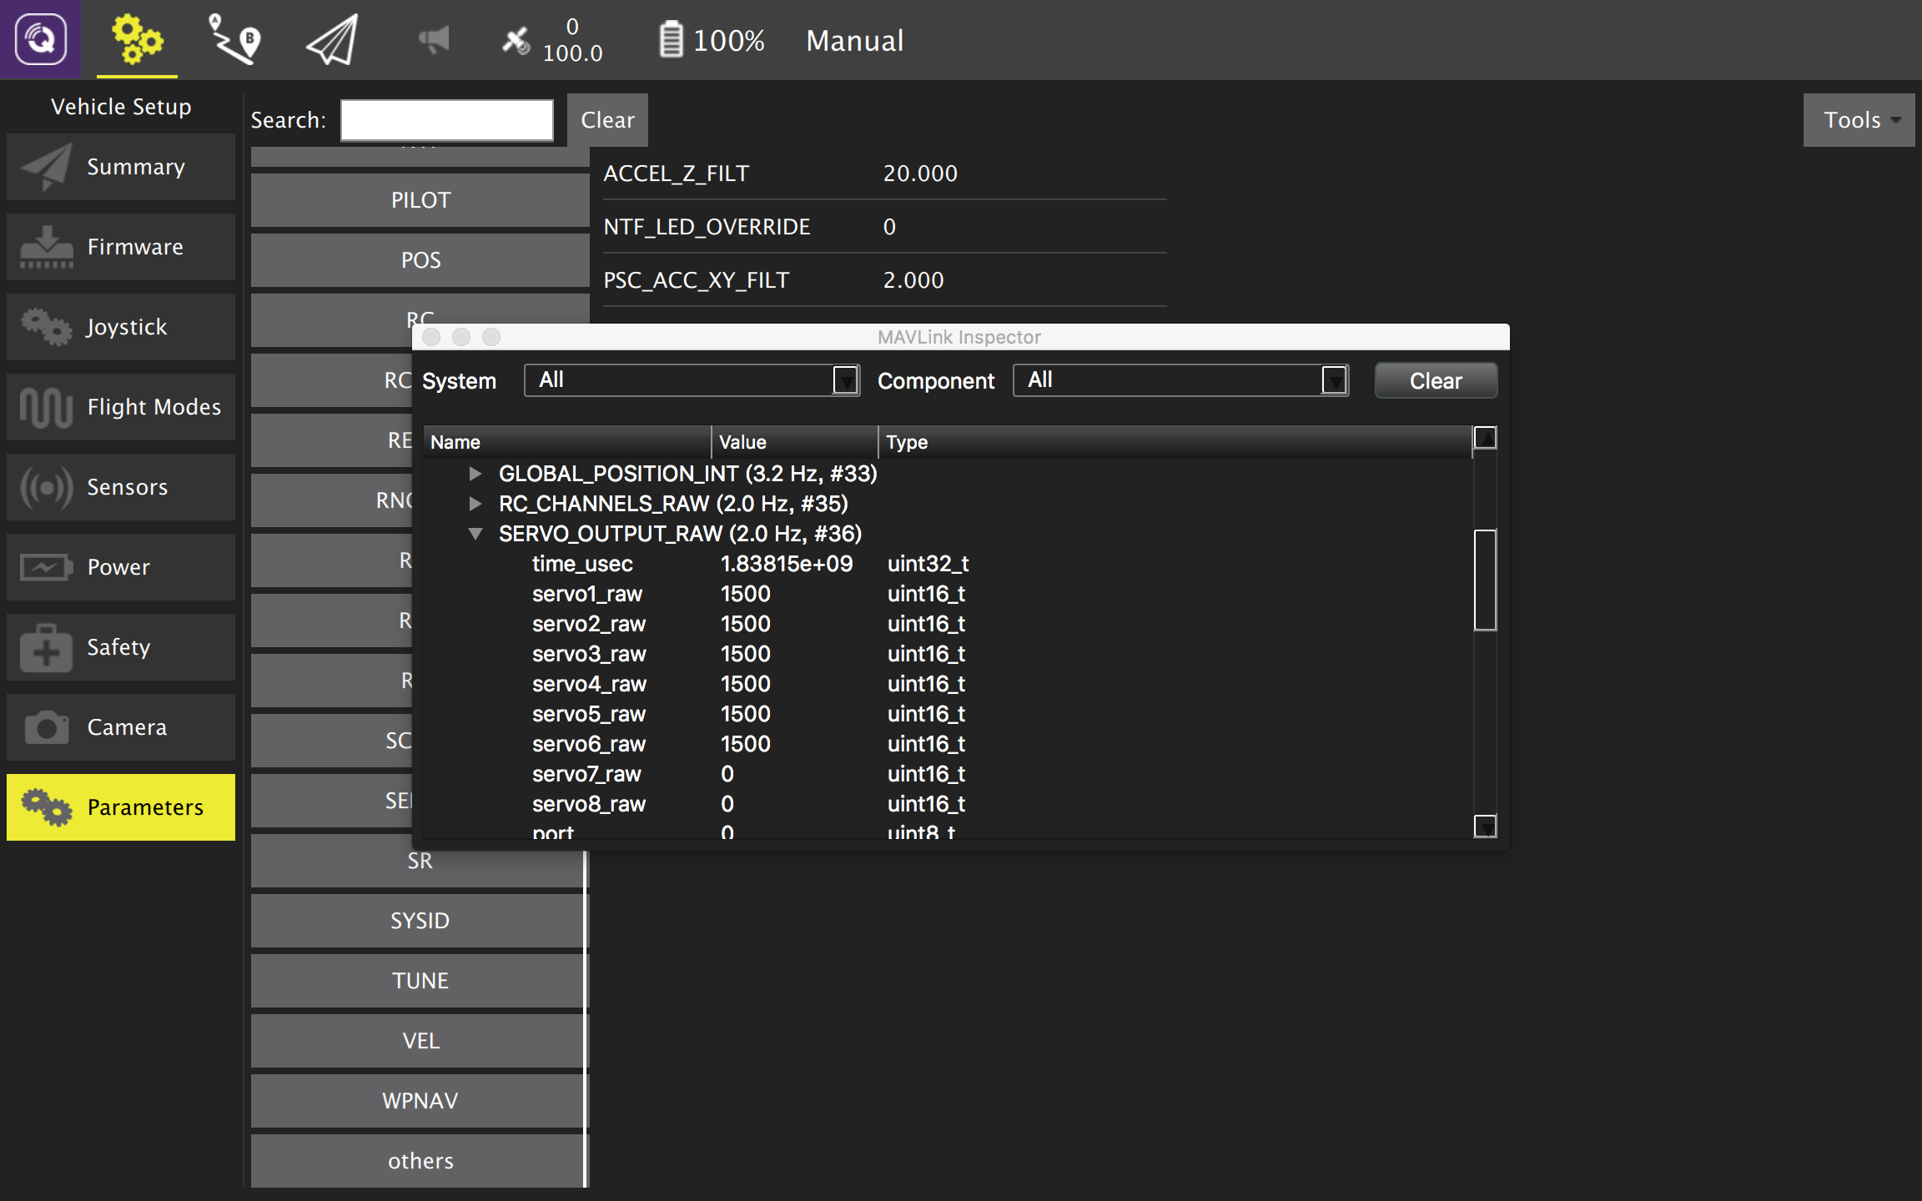Open the Plan waypoints view icon

pos(234,39)
